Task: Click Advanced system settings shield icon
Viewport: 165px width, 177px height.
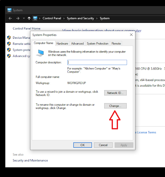Action: [x=9, y=56]
